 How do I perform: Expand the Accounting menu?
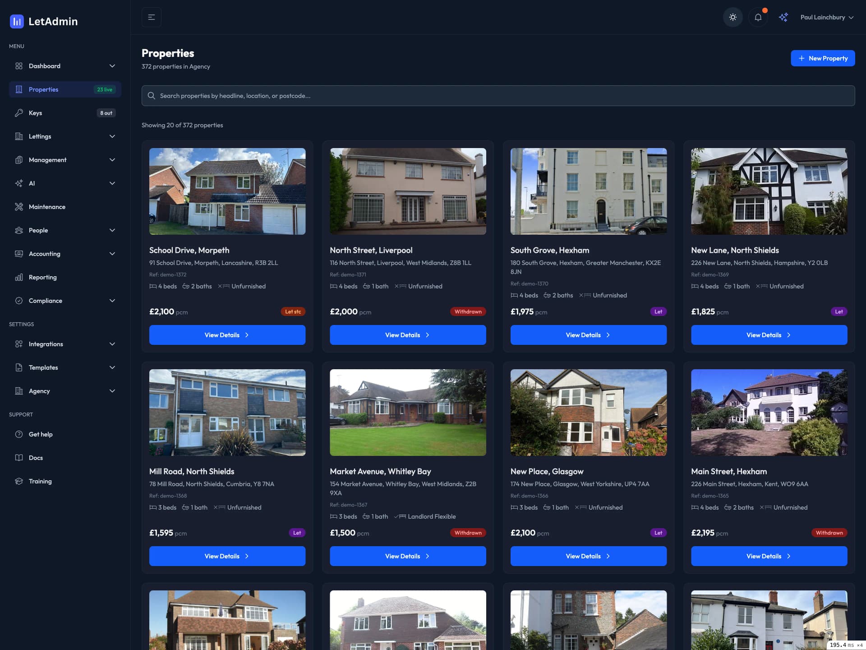tap(45, 254)
